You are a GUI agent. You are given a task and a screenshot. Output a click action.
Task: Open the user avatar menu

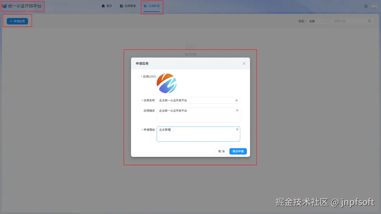point(374,6)
